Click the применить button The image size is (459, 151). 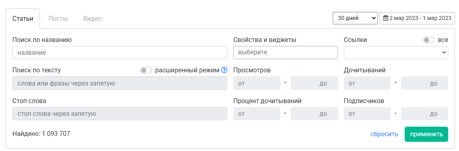point(426,134)
